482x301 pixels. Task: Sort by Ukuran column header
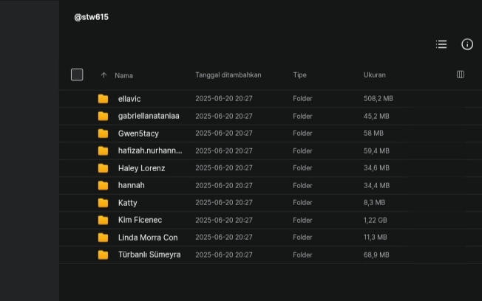[374, 75]
